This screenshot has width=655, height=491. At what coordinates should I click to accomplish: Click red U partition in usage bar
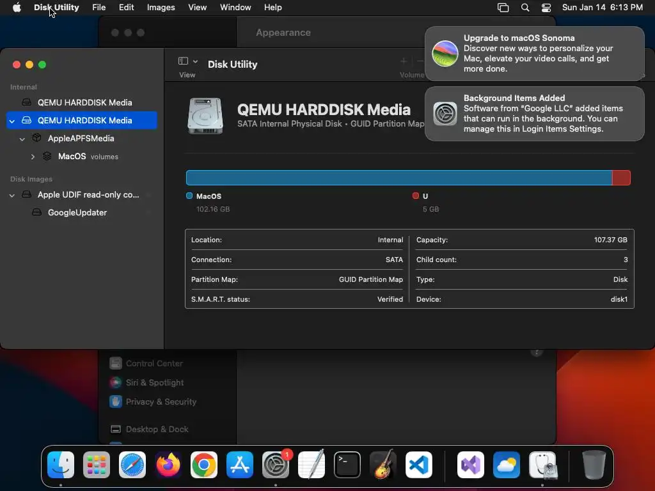tap(621, 178)
